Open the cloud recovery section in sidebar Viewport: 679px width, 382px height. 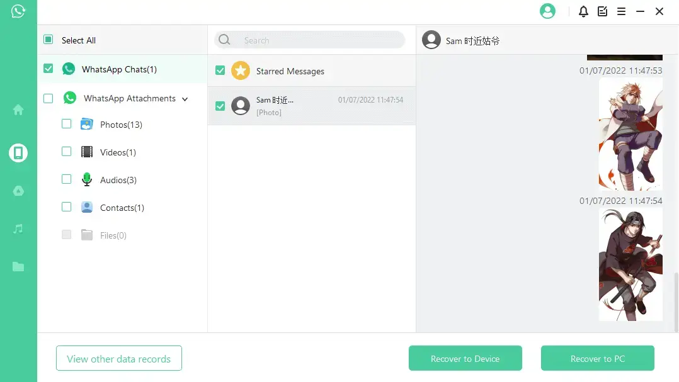(x=17, y=191)
